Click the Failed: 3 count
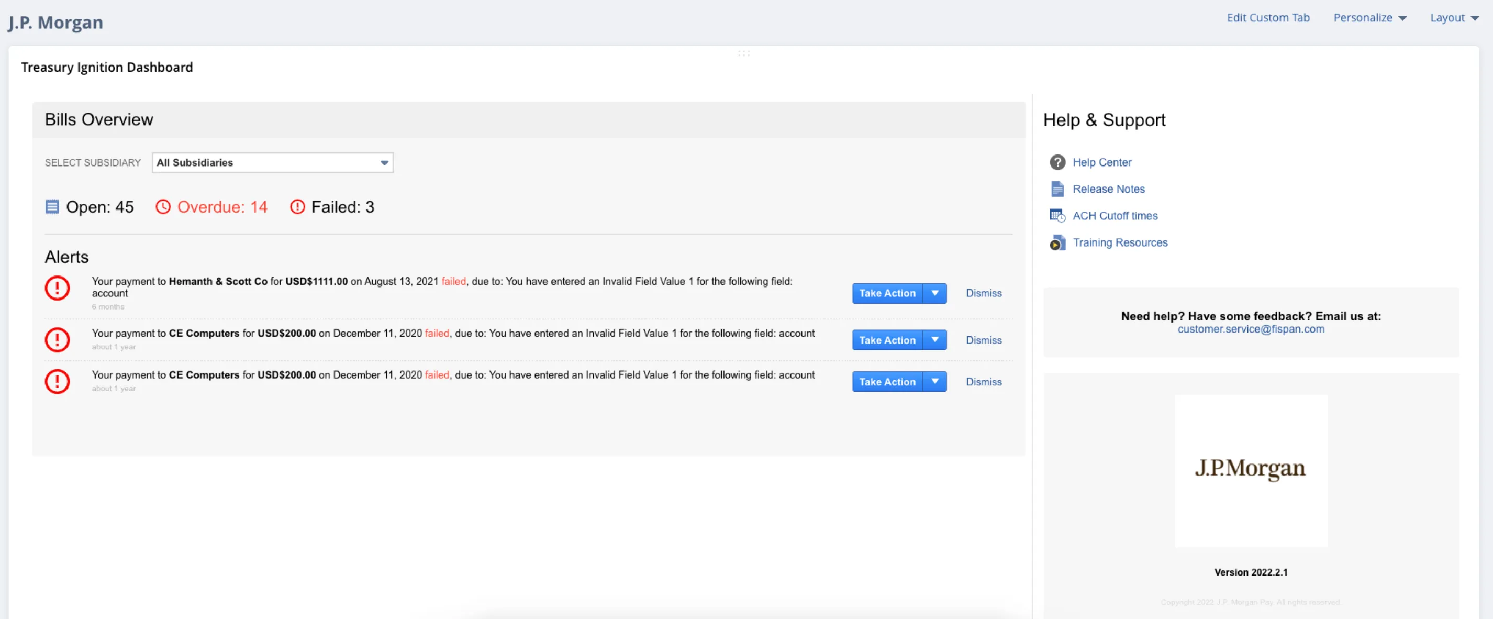This screenshot has width=1493, height=619. pos(342,207)
